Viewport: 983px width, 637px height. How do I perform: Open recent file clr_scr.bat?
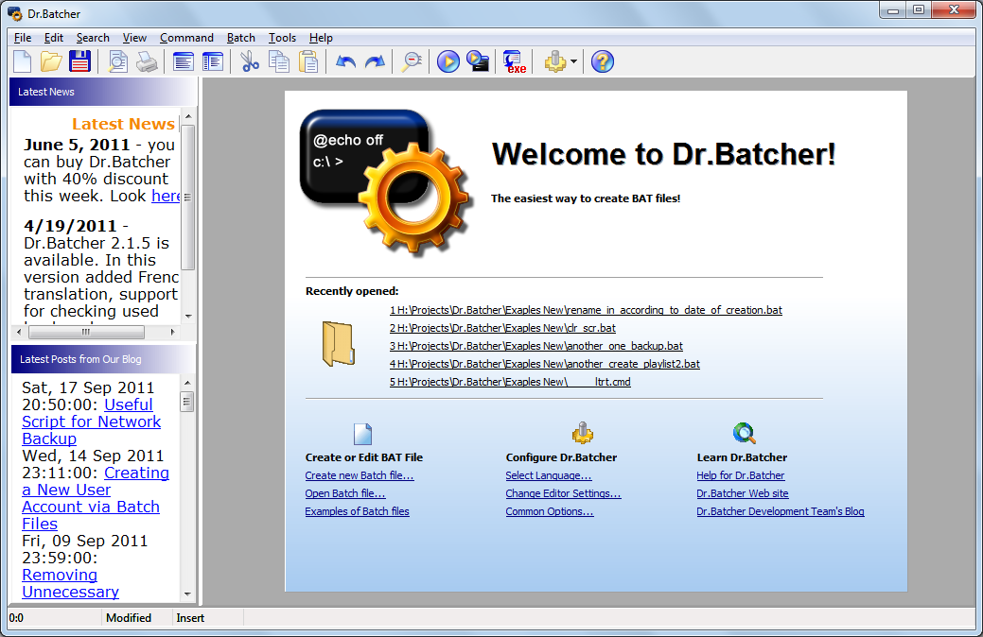point(502,328)
